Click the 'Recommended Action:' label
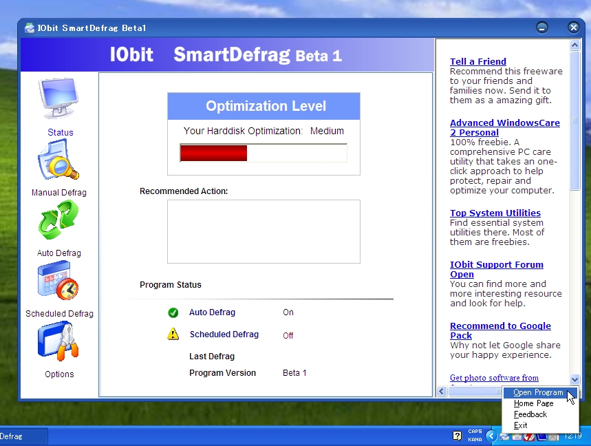This screenshot has width=591, height=446. (184, 191)
